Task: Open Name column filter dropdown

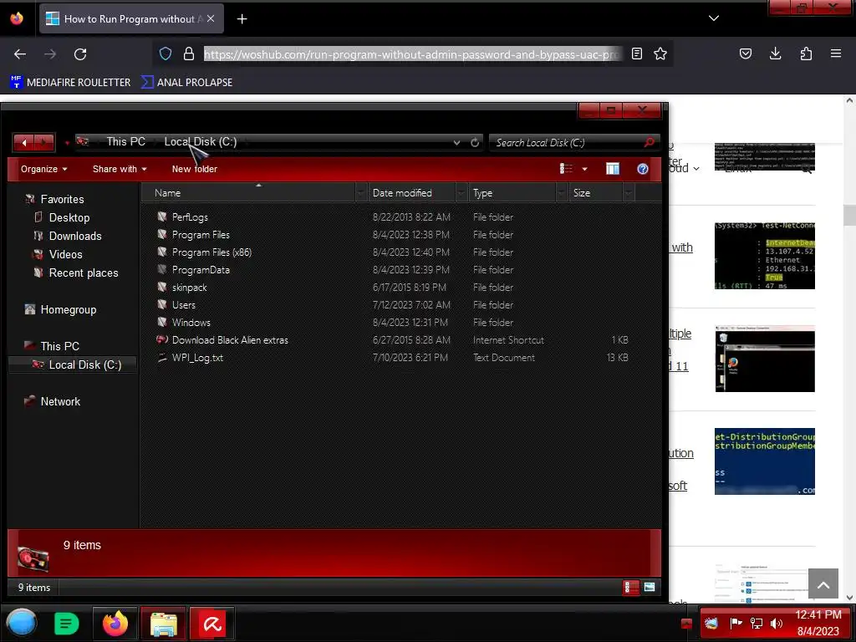Action: click(361, 193)
